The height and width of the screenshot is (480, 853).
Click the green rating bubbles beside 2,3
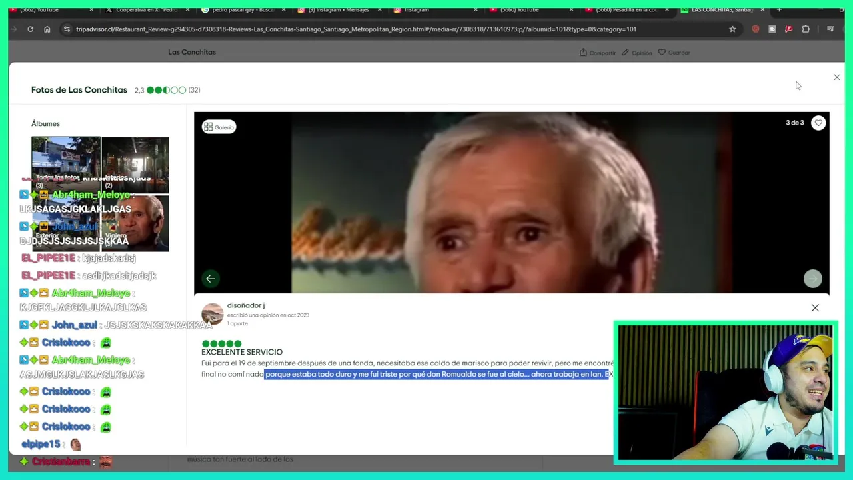pyautogui.click(x=167, y=90)
